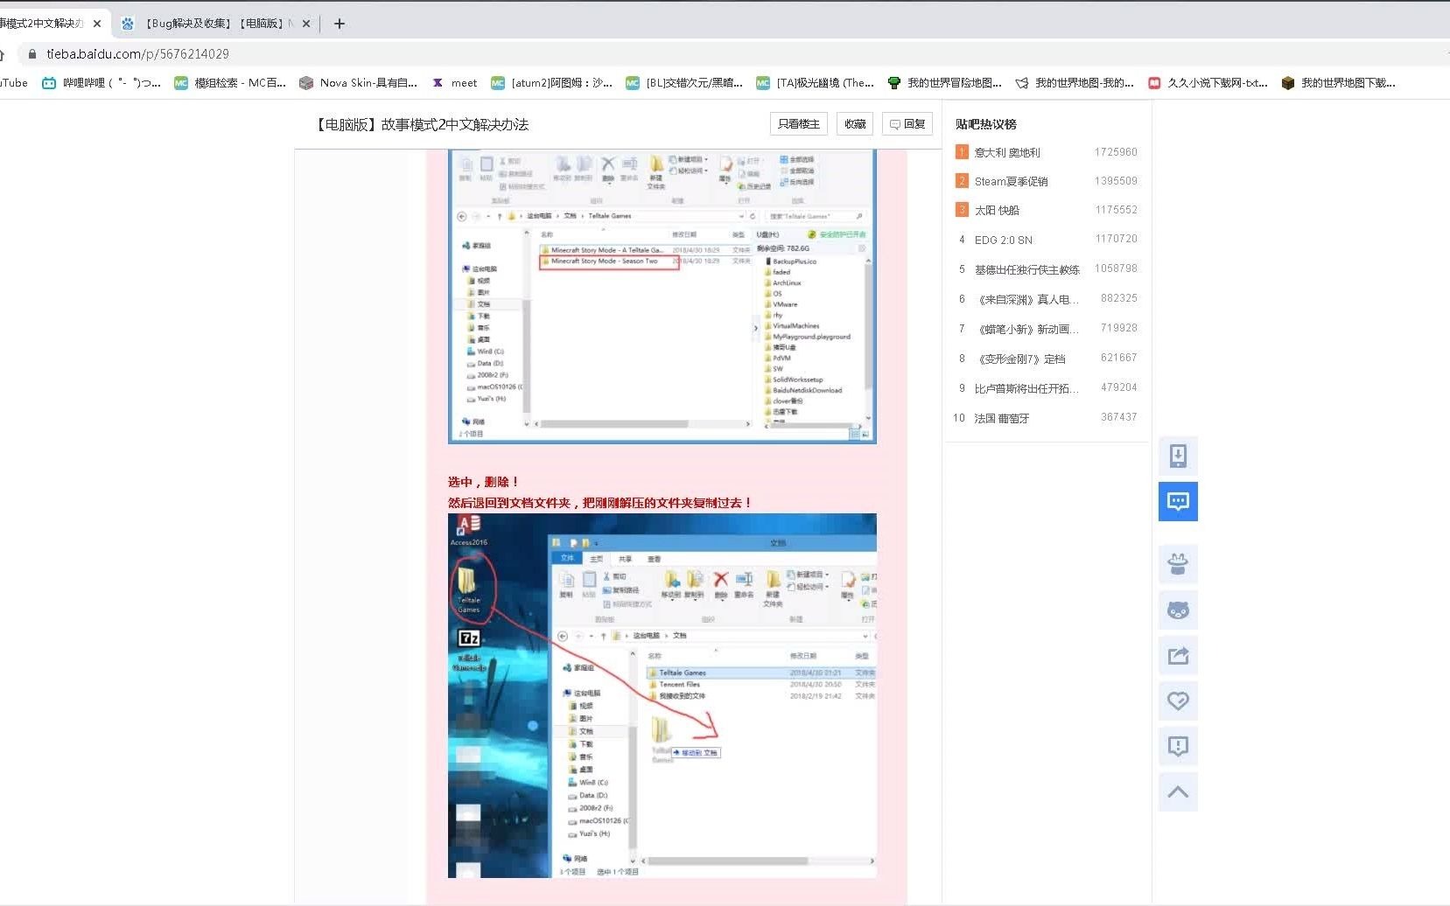Open the [BL]交错次元/黑暗 bookmark

click(x=684, y=83)
